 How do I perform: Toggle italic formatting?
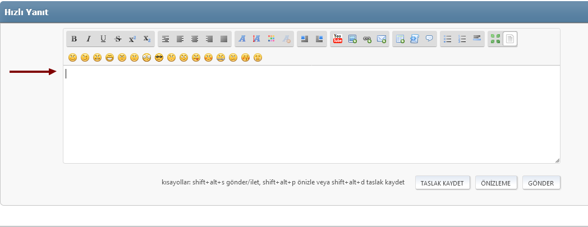[x=89, y=39]
